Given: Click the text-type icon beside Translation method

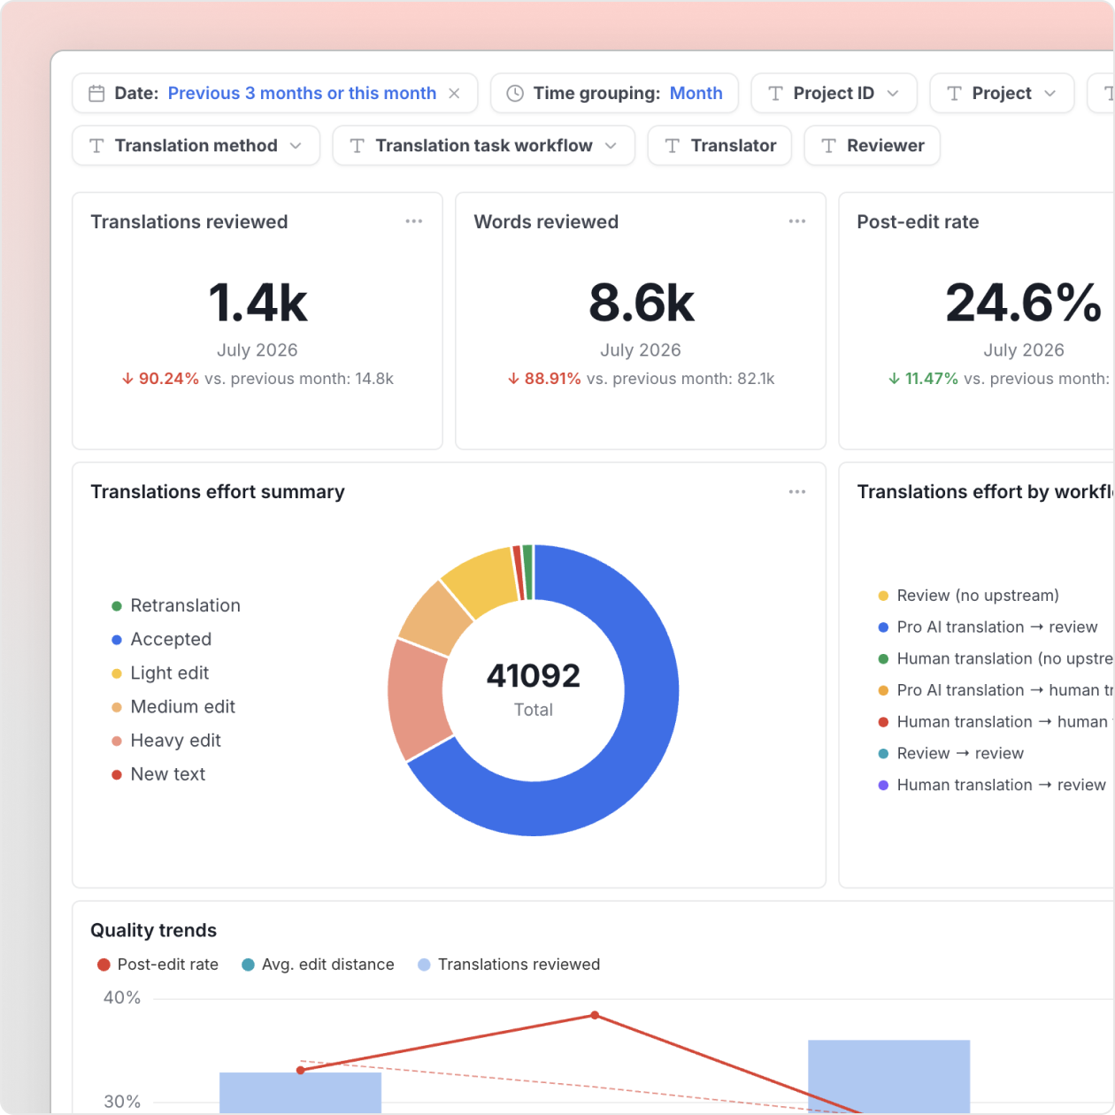Looking at the screenshot, I should (97, 145).
